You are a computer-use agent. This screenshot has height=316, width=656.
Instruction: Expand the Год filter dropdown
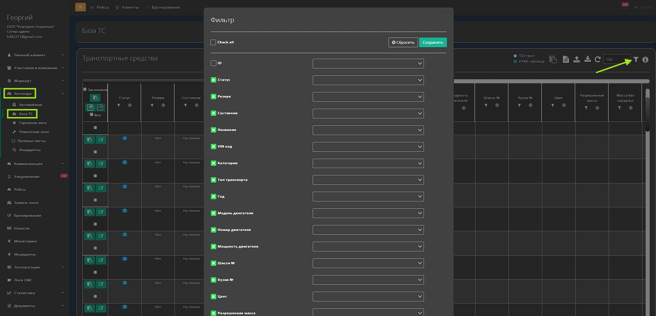368,197
